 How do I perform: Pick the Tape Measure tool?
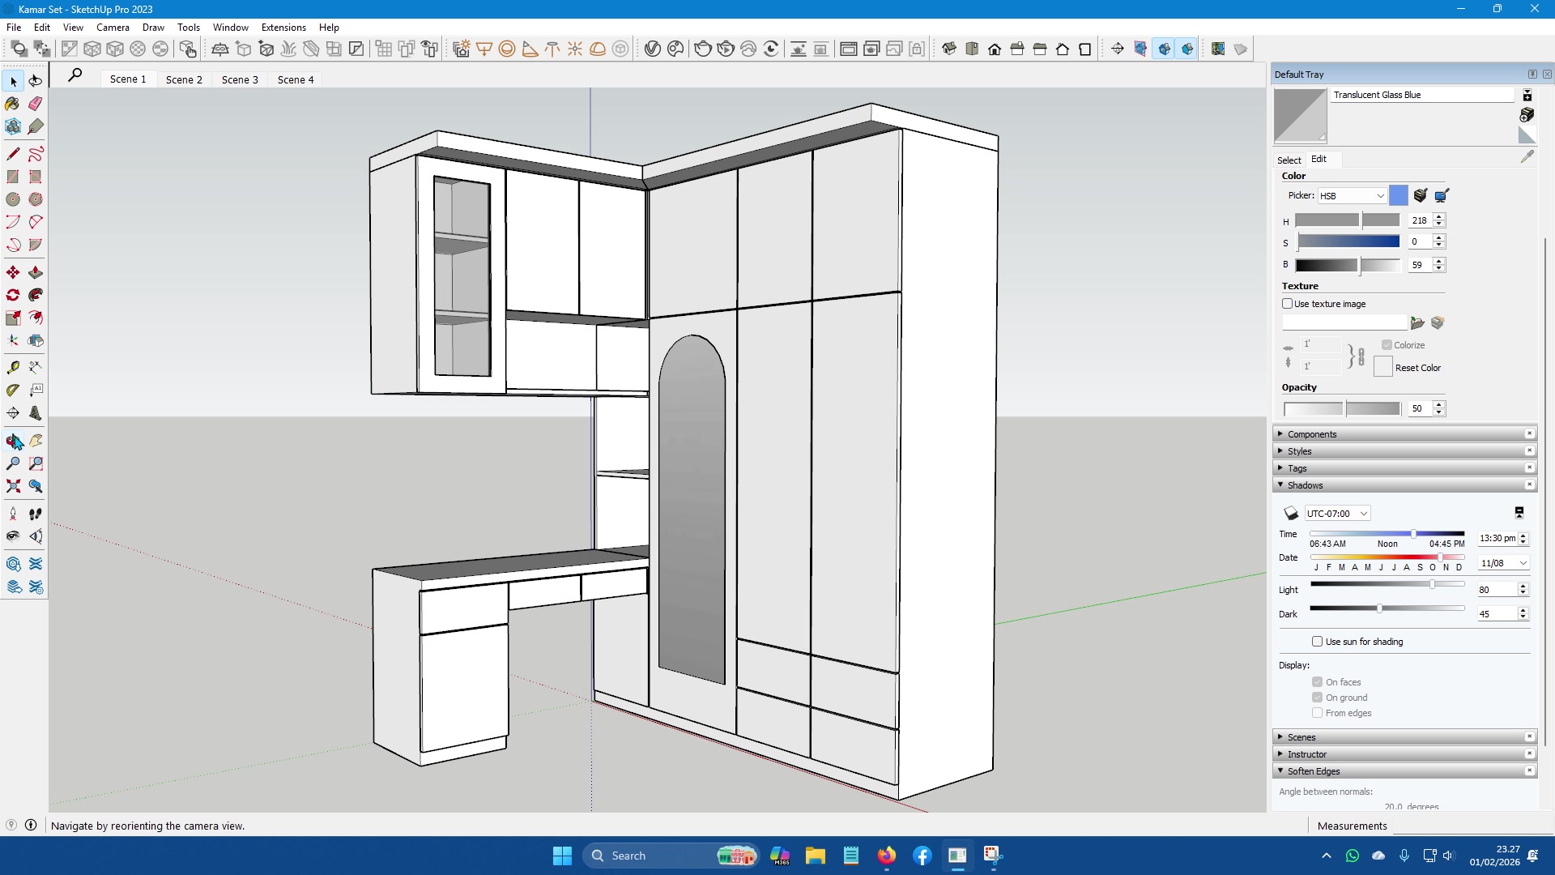click(13, 368)
